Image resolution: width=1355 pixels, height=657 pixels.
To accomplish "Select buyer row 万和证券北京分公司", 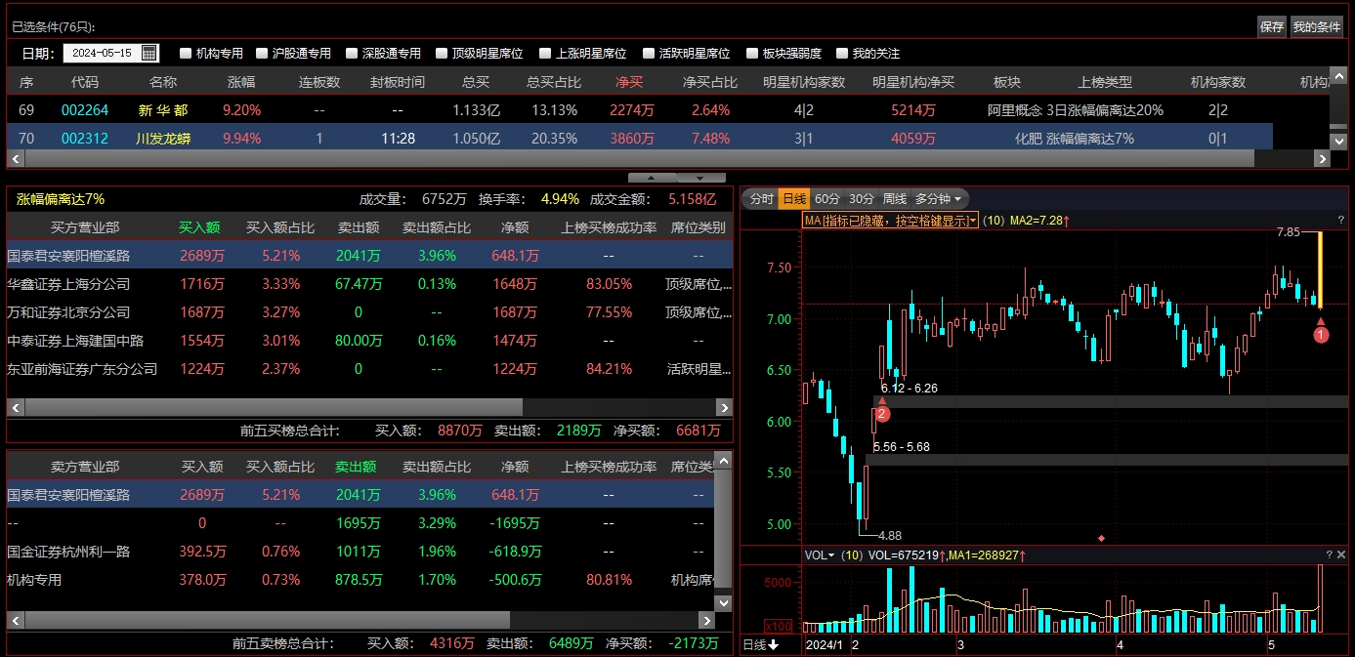I will click(369, 312).
